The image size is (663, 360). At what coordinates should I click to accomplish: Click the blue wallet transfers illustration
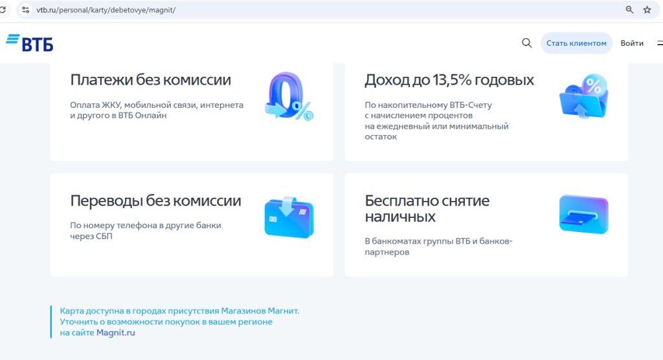(289, 217)
